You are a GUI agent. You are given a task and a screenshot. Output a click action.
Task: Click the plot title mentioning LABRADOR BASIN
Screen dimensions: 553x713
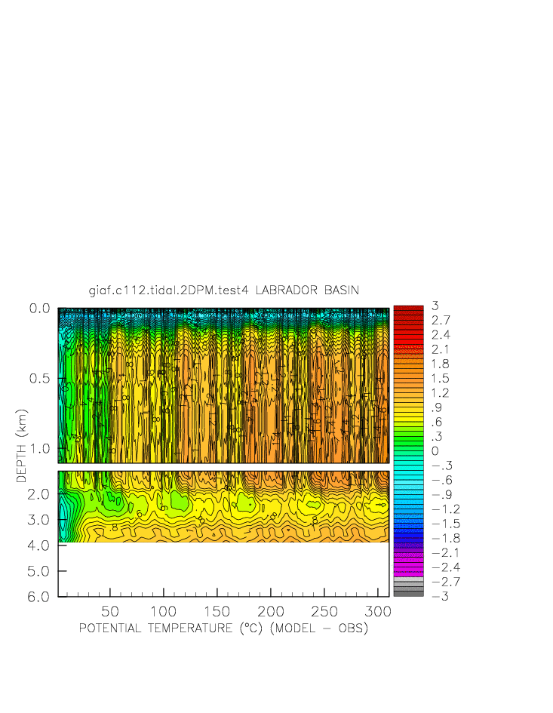pos(223,290)
